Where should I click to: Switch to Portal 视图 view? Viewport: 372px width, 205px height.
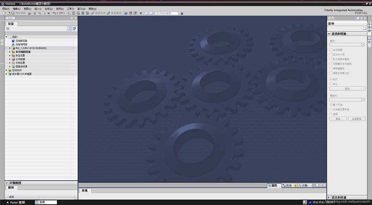(16, 202)
